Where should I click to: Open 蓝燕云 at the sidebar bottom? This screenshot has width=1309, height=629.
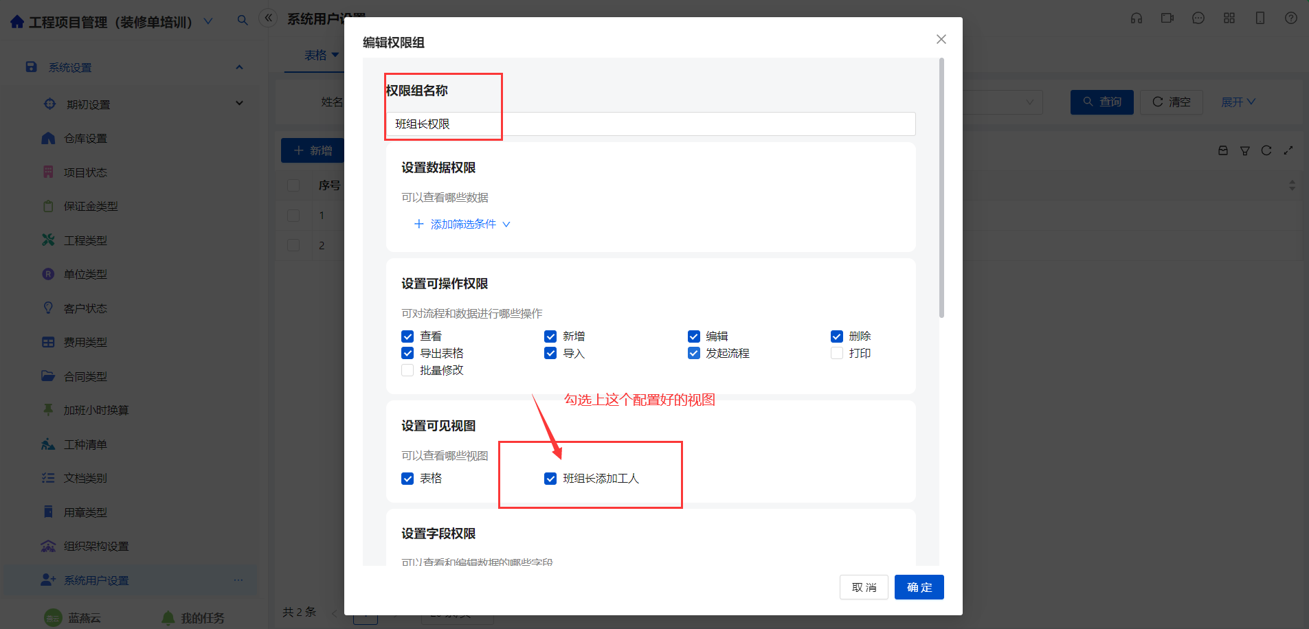coord(73,618)
